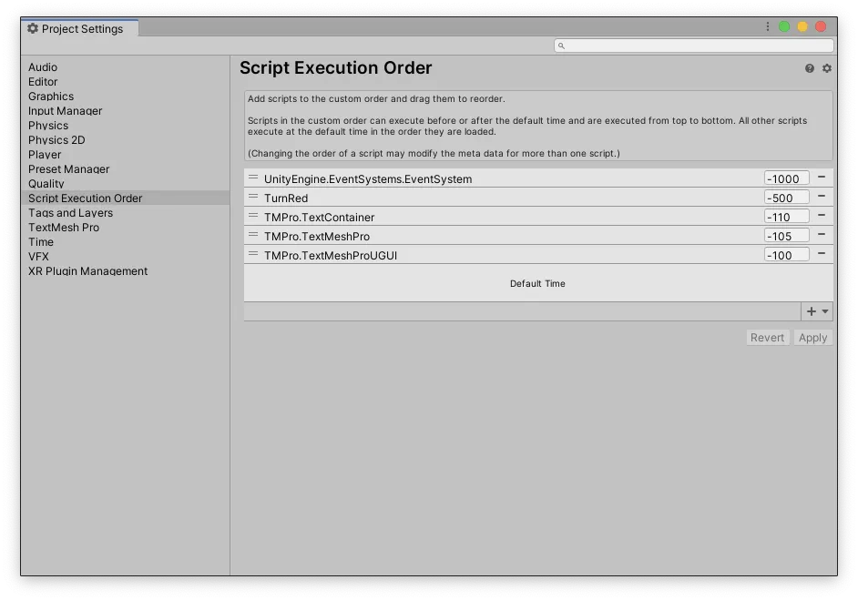This screenshot has width=858, height=600.
Task: Go to the XR Plugin Management section
Action: click(x=87, y=271)
